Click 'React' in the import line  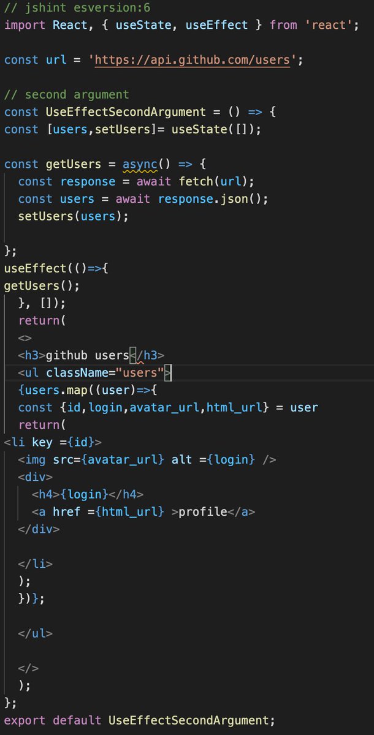(70, 25)
